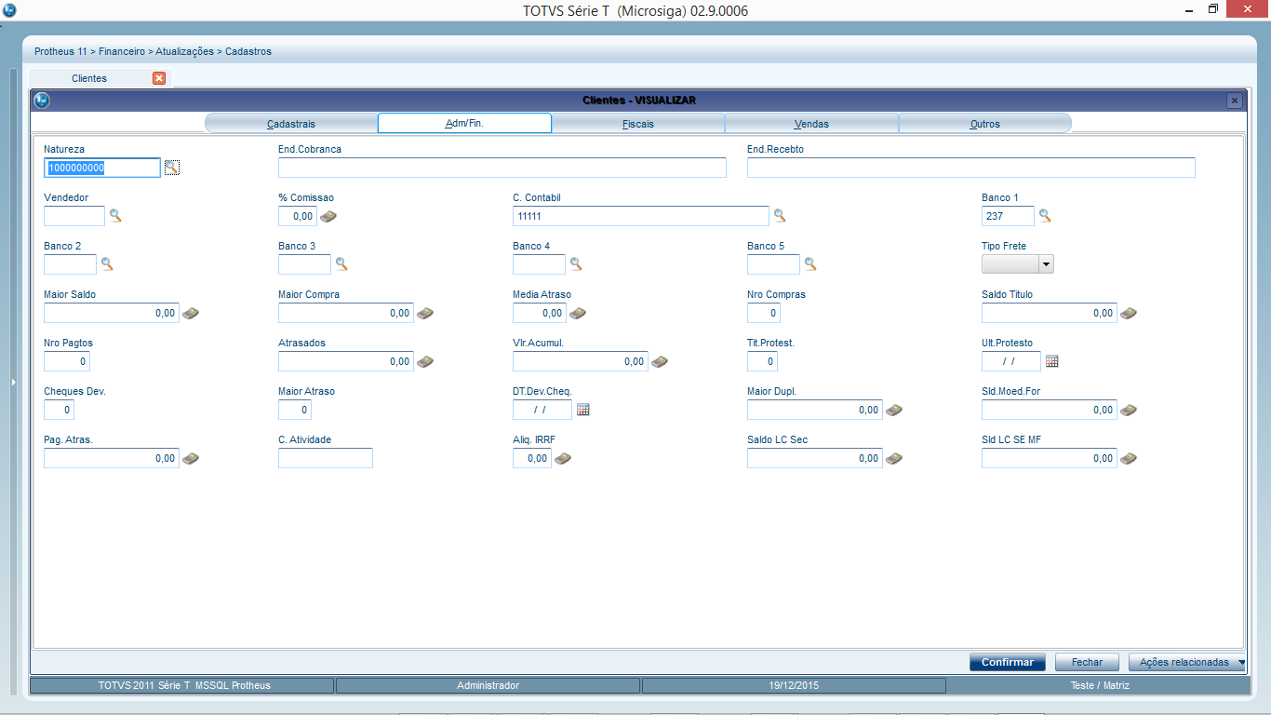Expand the collapsed left side panel arrow
Screen dimensions: 1271x715
click(x=13, y=382)
